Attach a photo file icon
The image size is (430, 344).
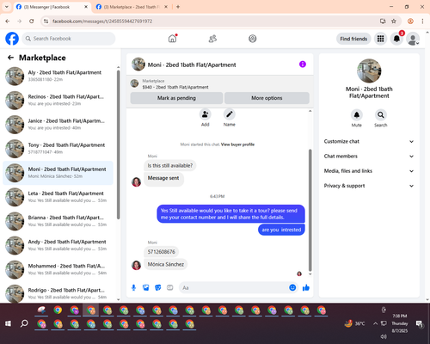146,287
